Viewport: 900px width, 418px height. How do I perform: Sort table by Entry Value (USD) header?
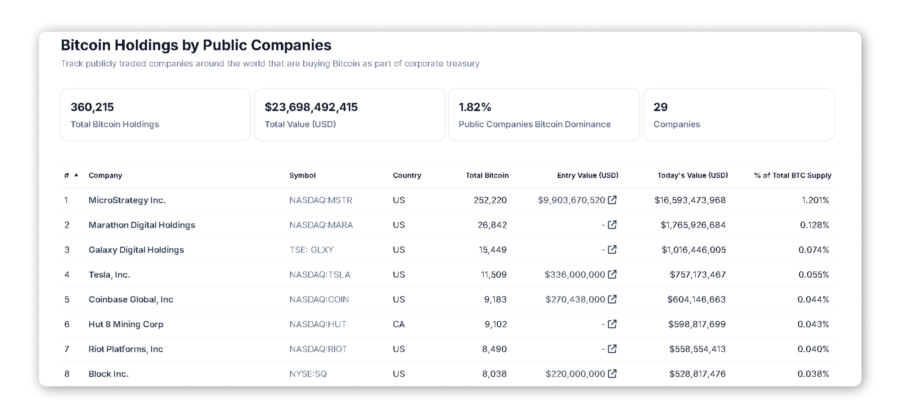[x=588, y=175]
